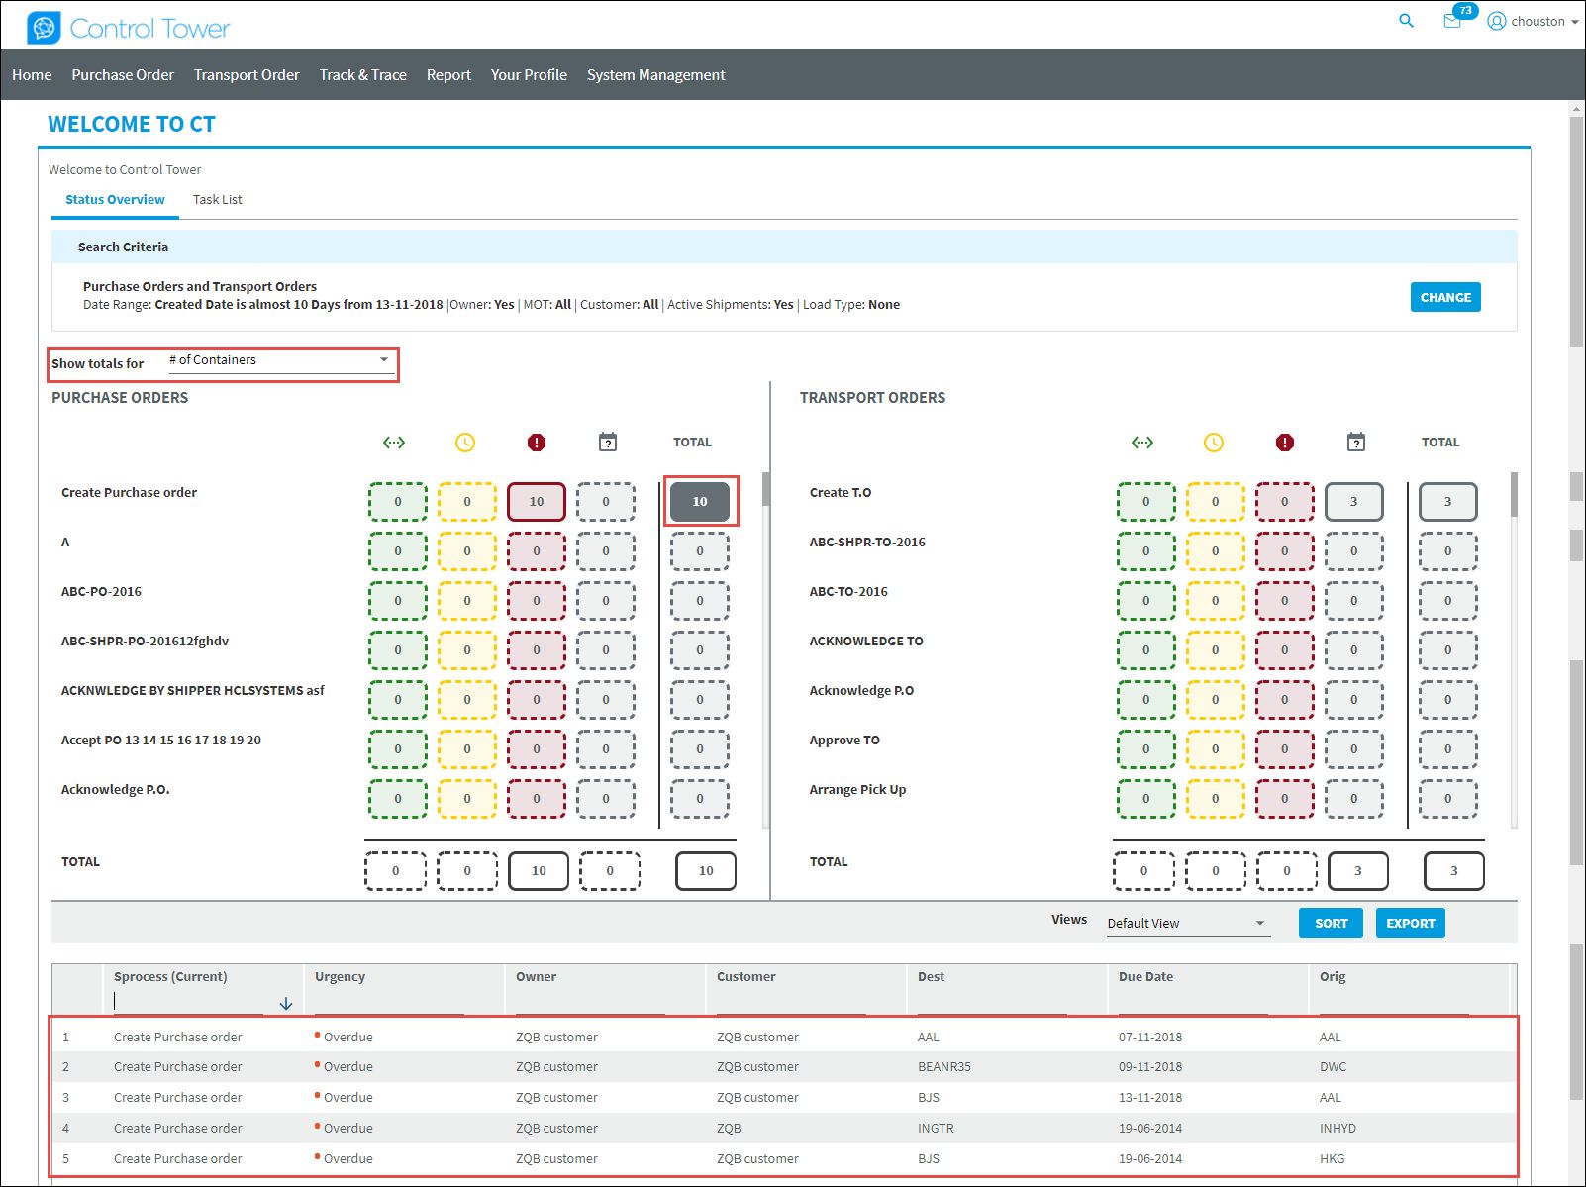Viewport: 1586px width, 1187px height.
Task: Click the Approve TO row label
Action: pos(844,740)
